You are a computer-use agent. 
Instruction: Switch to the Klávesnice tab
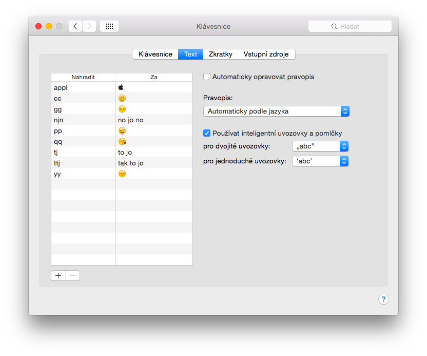pos(155,54)
